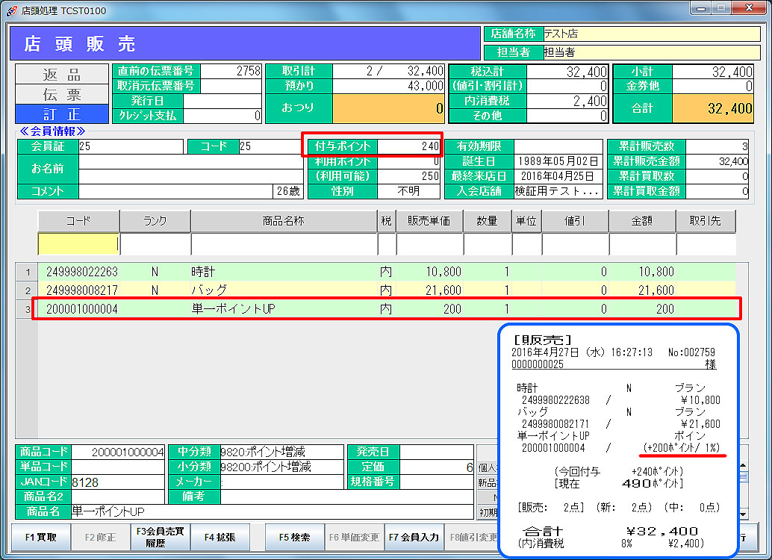
Task: Click the 販売単価 column header
Action: pyautogui.click(x=429, y=222)
